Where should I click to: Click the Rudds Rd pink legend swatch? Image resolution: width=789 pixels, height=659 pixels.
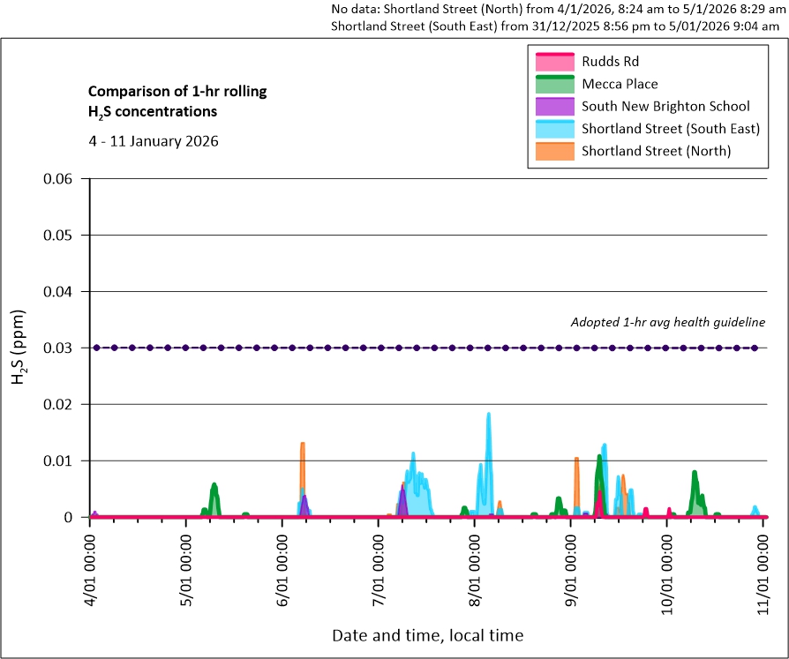pos(554,62)
